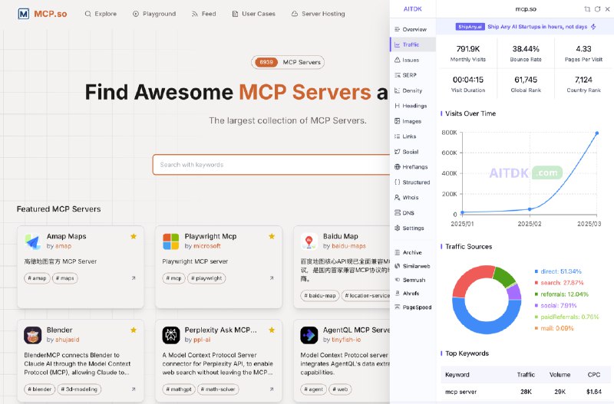The width and height of the screenshot is (614, 404).
Task: Click the Perplexity Ask MCP icon
Action: [x=171, y=335]
